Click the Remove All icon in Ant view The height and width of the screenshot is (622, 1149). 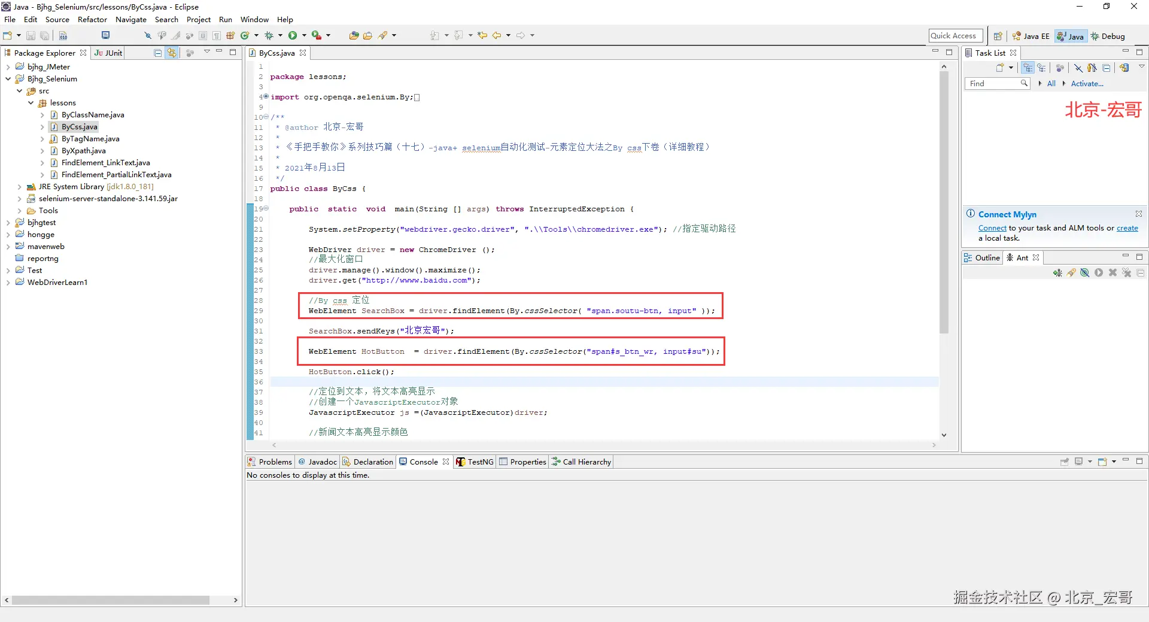click(1126, 273)
